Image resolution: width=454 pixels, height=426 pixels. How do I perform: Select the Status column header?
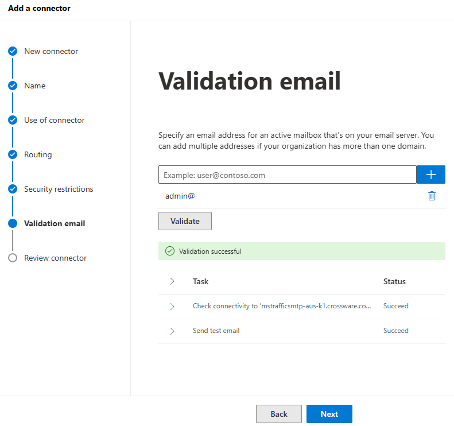coord(394,281)
